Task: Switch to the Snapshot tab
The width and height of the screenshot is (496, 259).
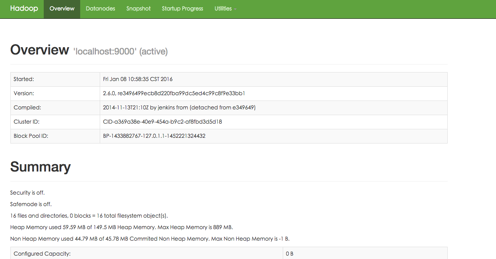Action: [138, 9]
